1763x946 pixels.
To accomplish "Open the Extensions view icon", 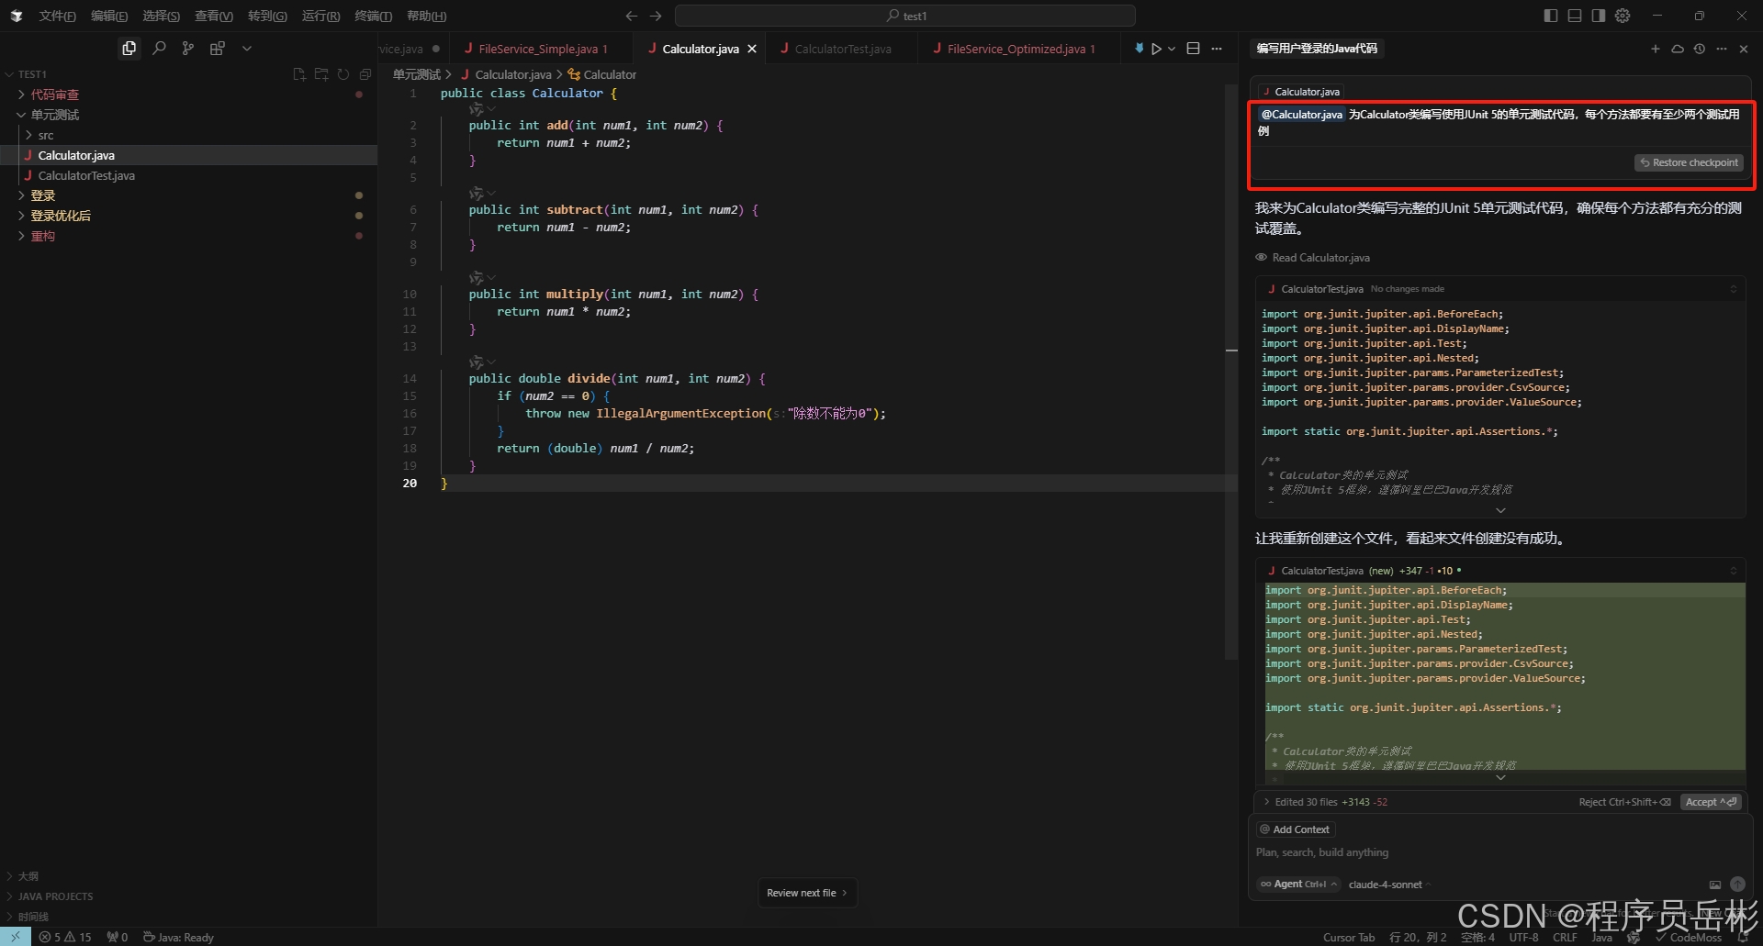I will (218, 49).
